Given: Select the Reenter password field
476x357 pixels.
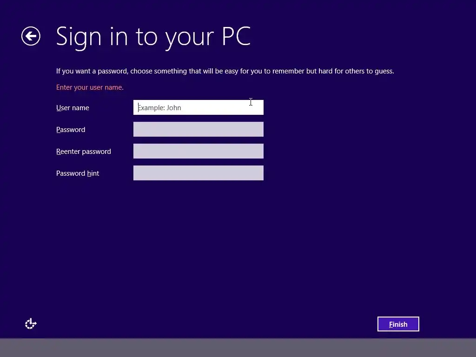Looking at the screenshot, I should coord(198,151).
